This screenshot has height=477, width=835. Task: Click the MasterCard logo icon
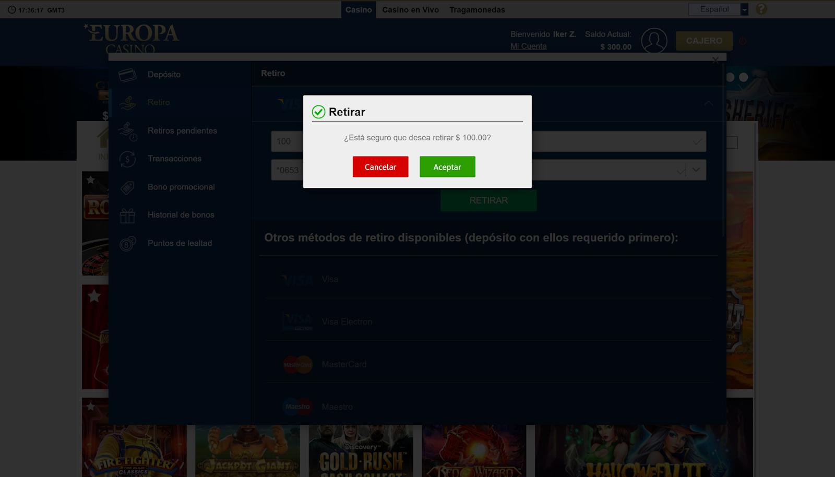pyautogui.click(x=297, y=364)
